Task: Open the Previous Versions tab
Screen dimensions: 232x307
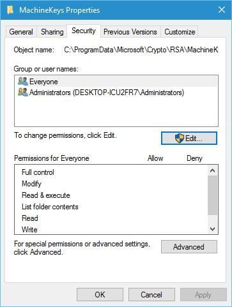Action: click(x=130, y=32)
